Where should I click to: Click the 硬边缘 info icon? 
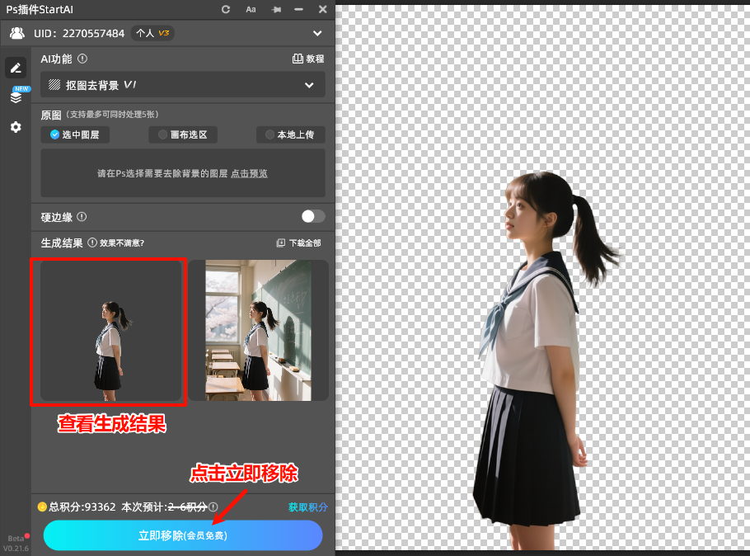84,216
